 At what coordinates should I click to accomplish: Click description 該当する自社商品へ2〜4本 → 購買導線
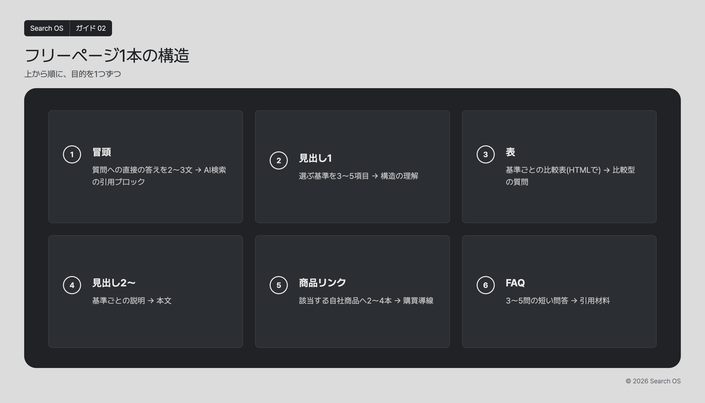click(366, 300)
